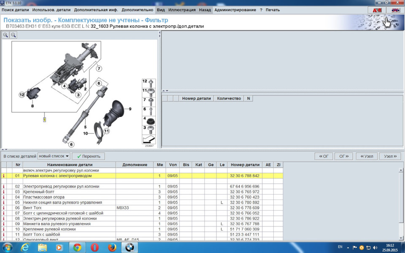Toggle the right panel horizontal splitter arrows
The image size is (405, 253).
(165, 91)
